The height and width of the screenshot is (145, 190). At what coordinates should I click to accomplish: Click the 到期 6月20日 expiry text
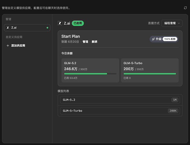click(x=70, y=42)
